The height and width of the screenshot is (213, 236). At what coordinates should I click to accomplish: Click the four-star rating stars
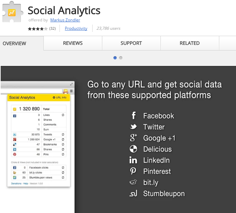[37, 29]
